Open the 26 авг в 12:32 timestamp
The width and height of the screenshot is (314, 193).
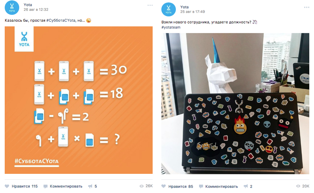36,10
